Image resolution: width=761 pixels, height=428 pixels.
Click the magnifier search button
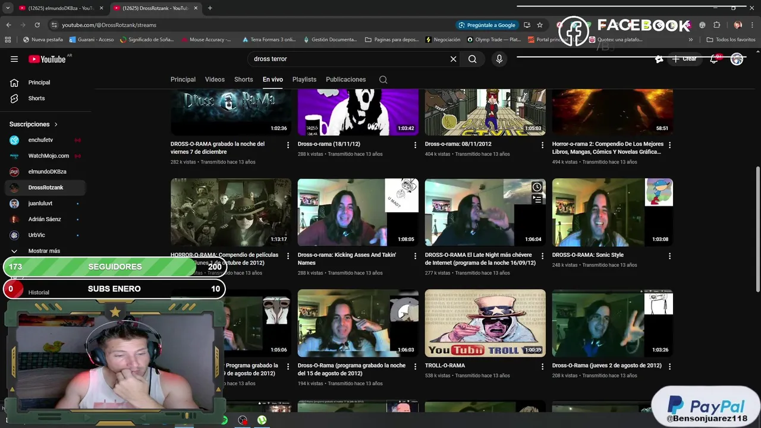(472, 59)
